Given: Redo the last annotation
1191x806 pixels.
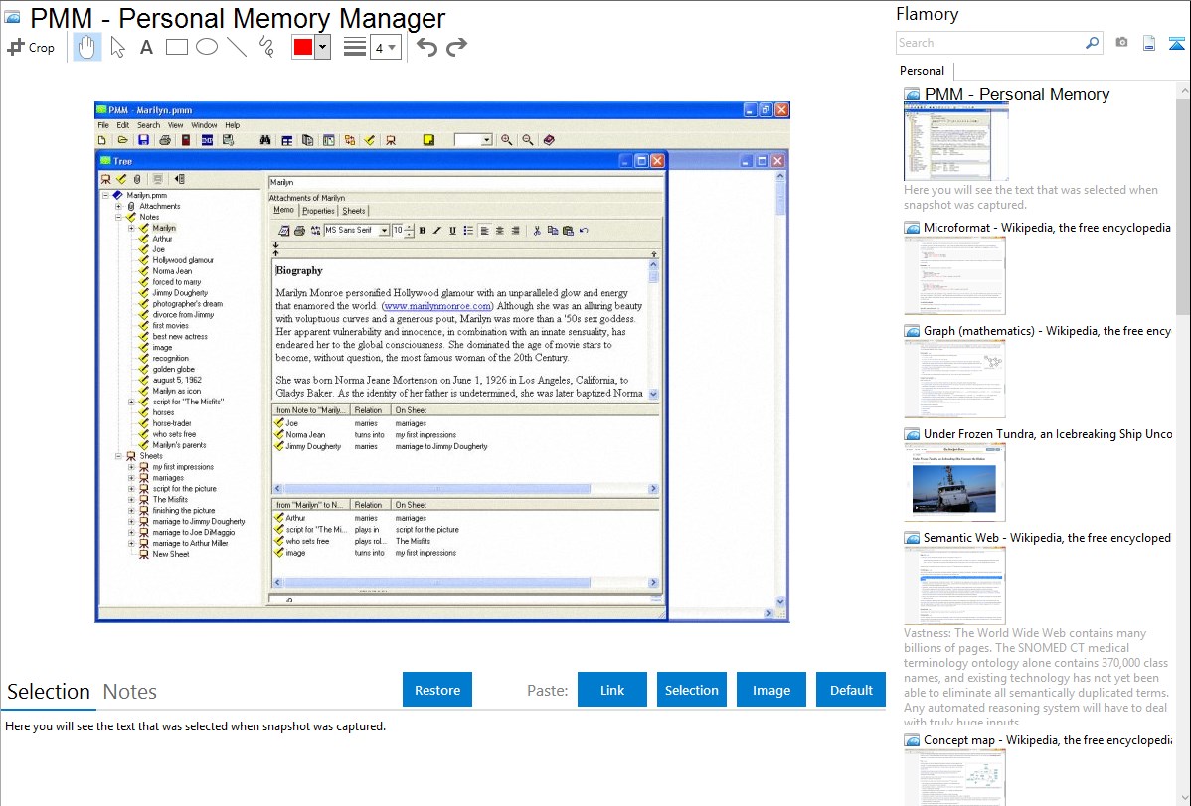Looking at the screenshot, I should [456, 47].
